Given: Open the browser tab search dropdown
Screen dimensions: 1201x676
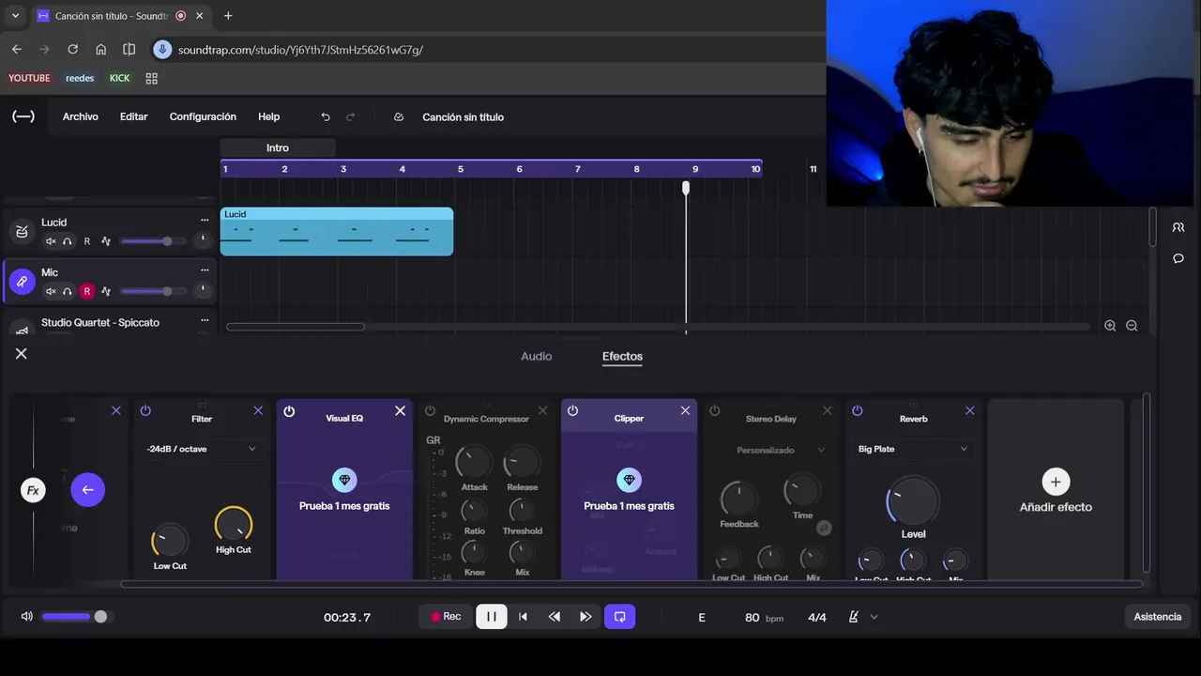Looking at the screenshot, I should 15,16.
